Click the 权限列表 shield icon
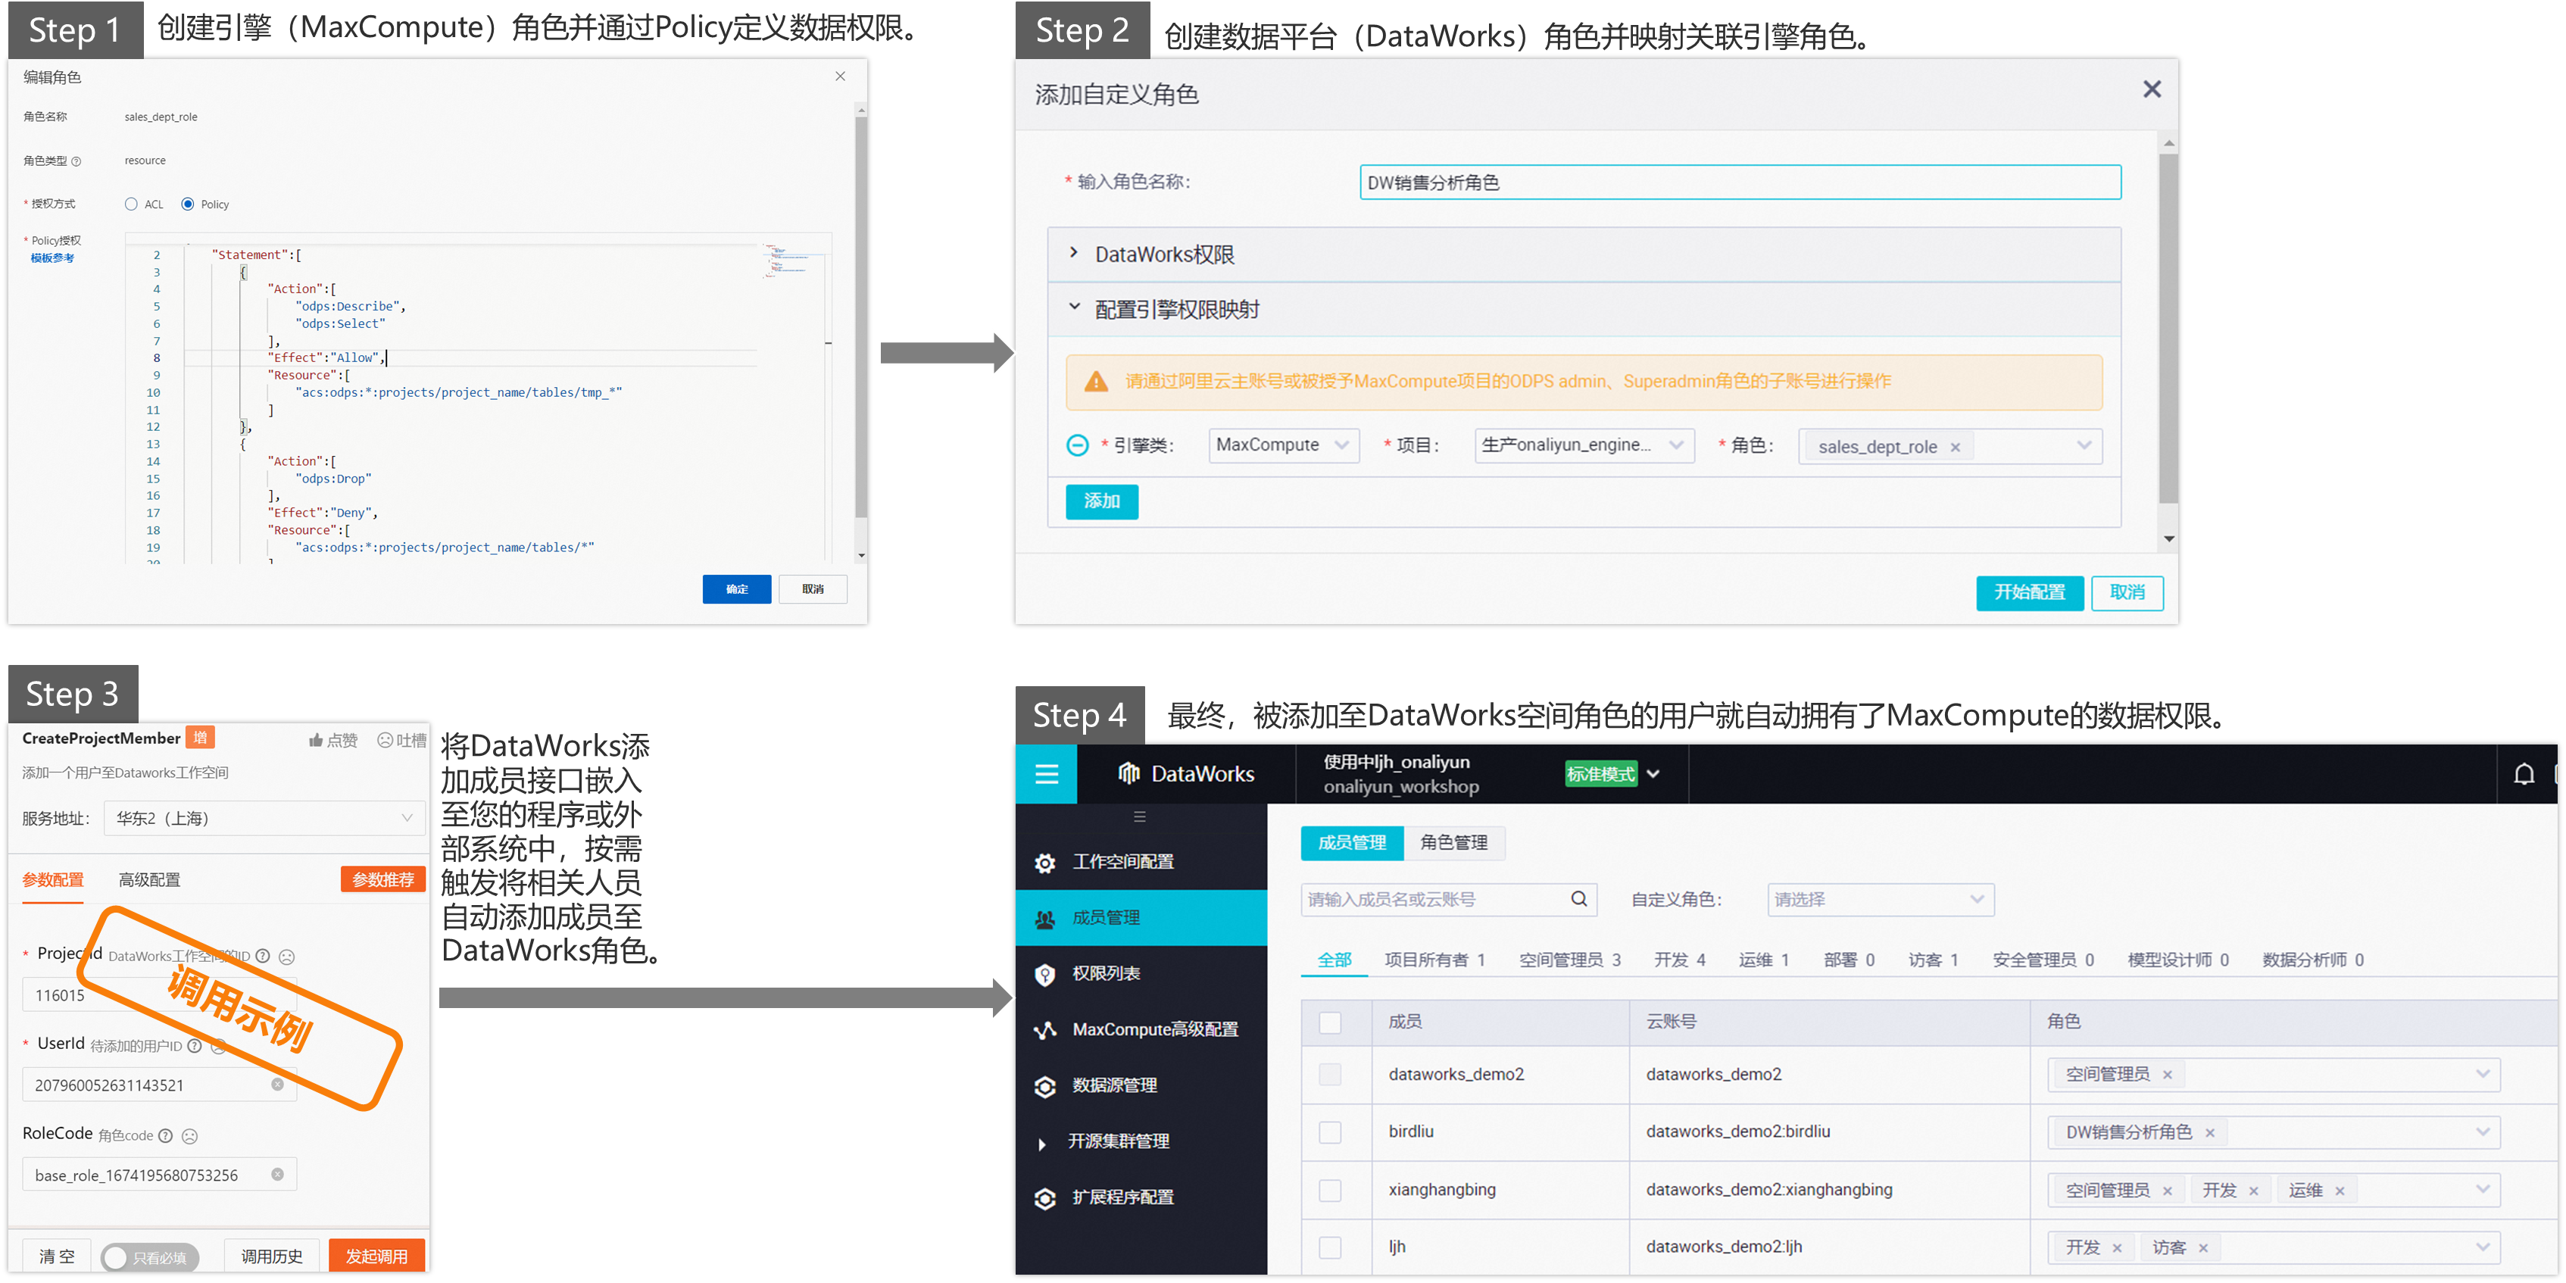 (x=1044, y=974)
